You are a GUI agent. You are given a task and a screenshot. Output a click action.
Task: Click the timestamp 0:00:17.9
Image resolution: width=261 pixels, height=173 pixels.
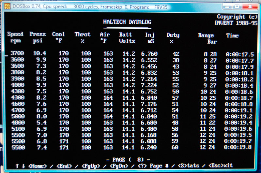239,67
